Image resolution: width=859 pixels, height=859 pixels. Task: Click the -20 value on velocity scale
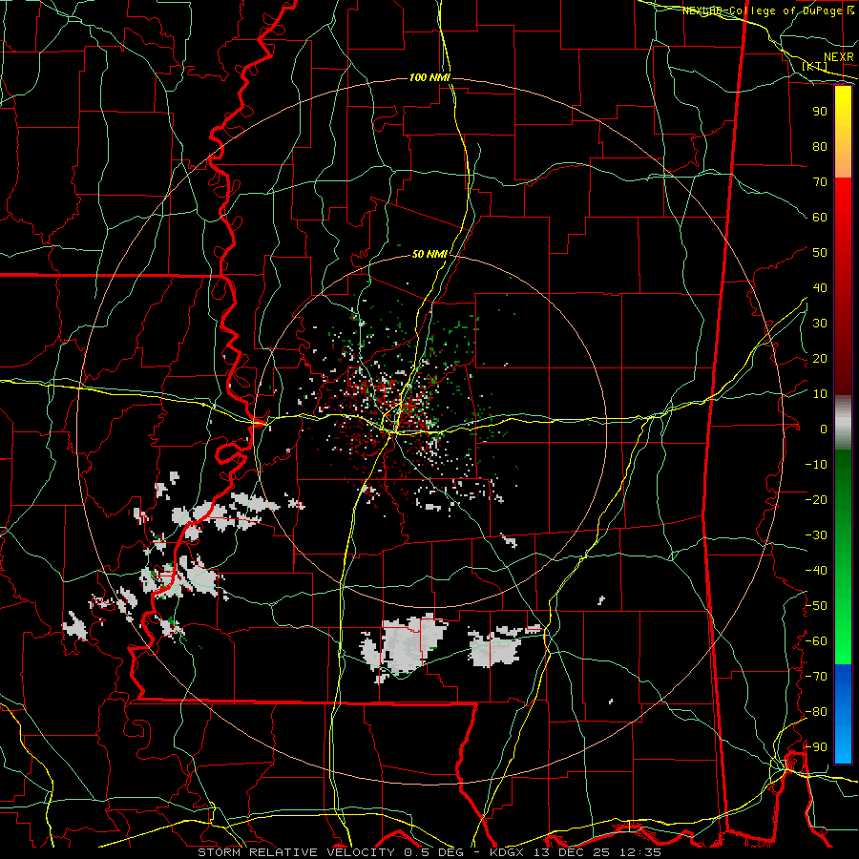click(x=816, y=499)
